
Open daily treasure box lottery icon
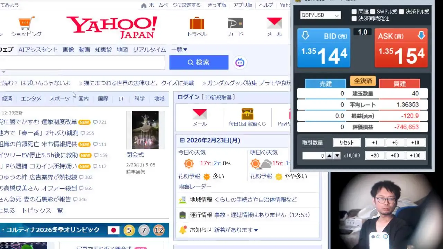247,114
